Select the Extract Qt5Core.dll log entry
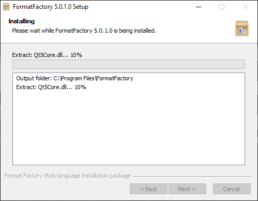The image size is (258, 201). pos(51,87)
